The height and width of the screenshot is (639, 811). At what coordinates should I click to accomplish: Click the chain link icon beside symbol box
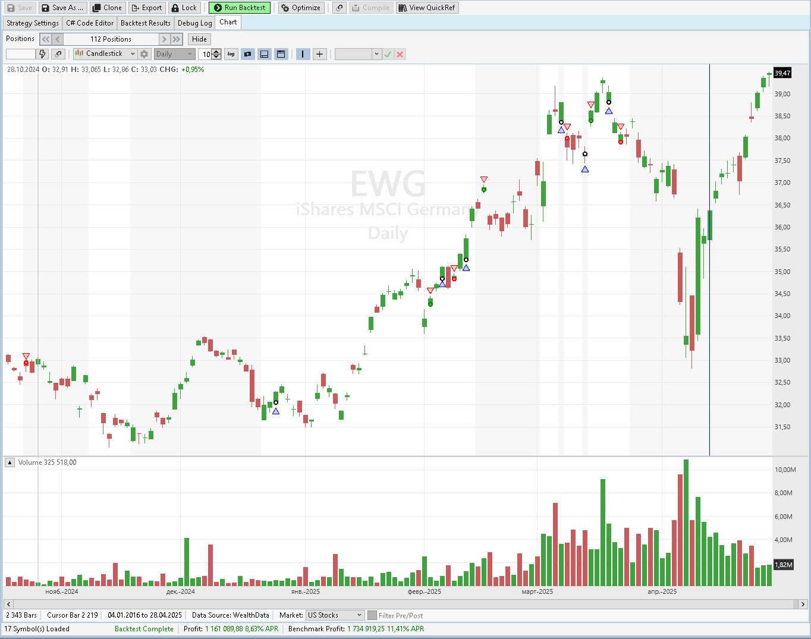point(58,54)
